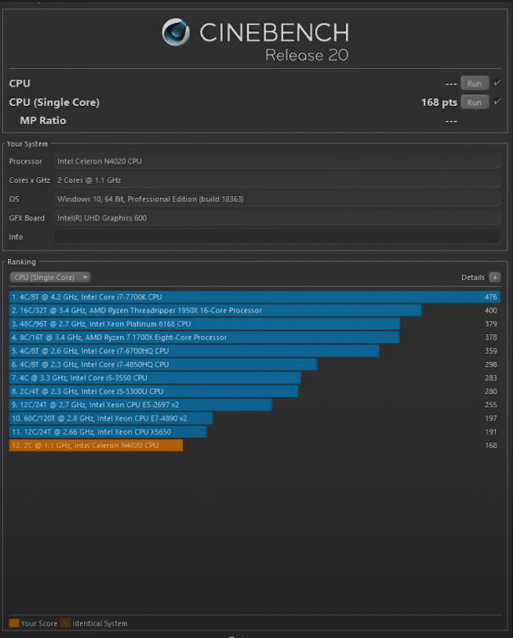The image size is (513, 638).
Task: Click the 168 score in the ranking list
Action: pyautogui.click(x=490, y=446)
